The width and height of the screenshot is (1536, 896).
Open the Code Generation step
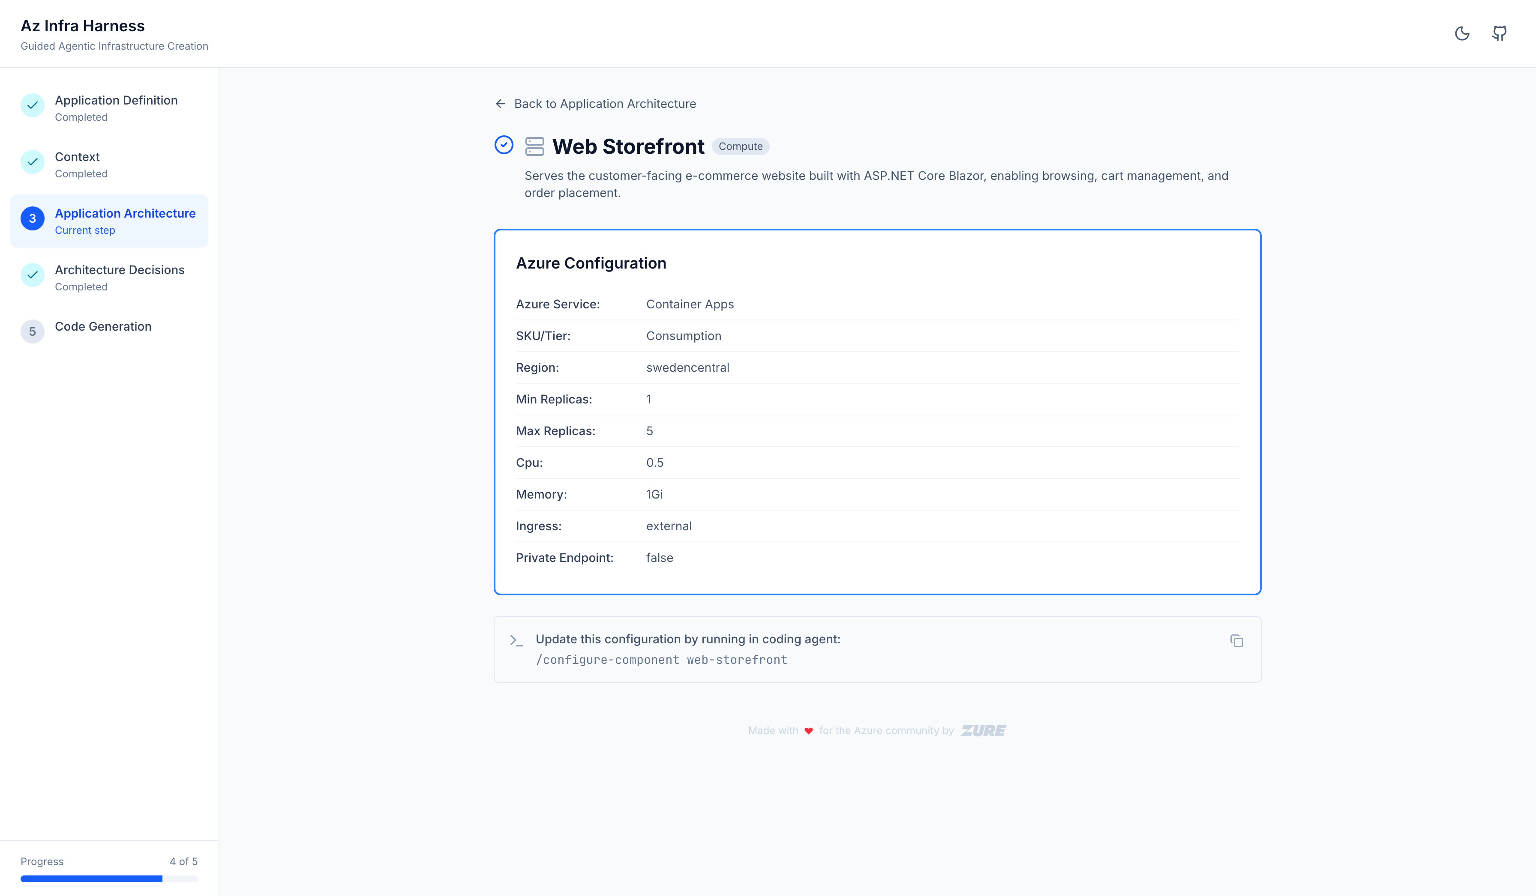click(103, 326)
